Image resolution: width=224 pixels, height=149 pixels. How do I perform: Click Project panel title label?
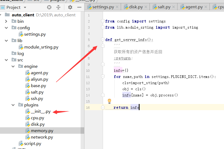[x=13, y=8]
